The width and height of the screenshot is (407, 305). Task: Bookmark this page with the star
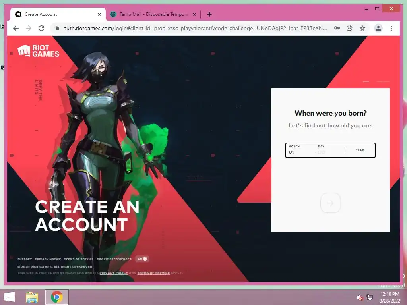[x=362, y=28]
